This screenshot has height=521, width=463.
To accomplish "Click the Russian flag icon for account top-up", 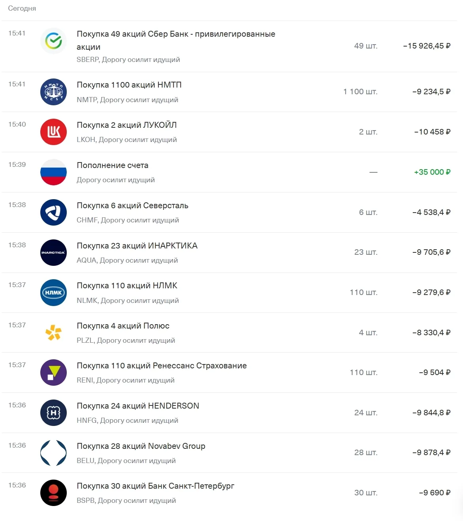I will click(53, 172).
